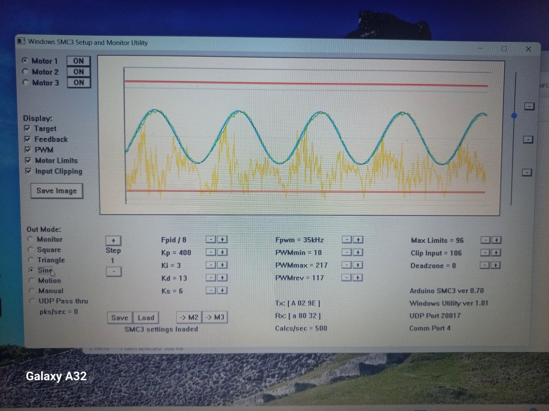Choose Triangle out mode

click(x=31, y=260)
